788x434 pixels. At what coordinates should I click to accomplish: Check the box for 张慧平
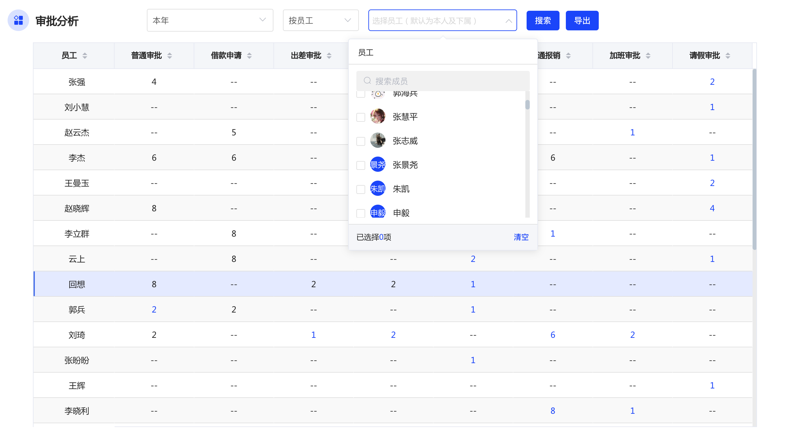pos(361,117)
